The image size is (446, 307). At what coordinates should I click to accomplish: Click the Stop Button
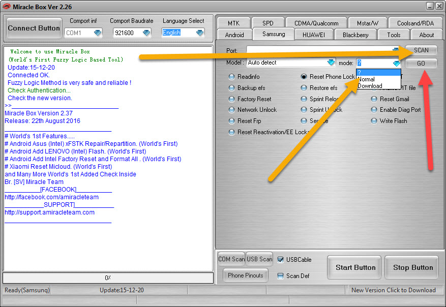[411, 267]
